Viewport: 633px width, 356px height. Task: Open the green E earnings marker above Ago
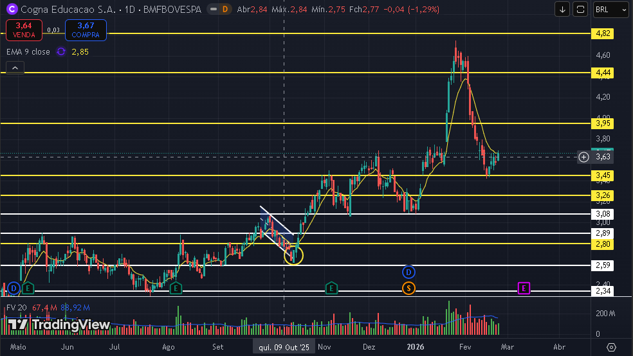[176, 289]
